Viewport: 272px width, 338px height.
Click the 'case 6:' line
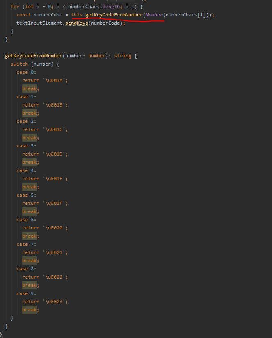(x=26, y=220)
